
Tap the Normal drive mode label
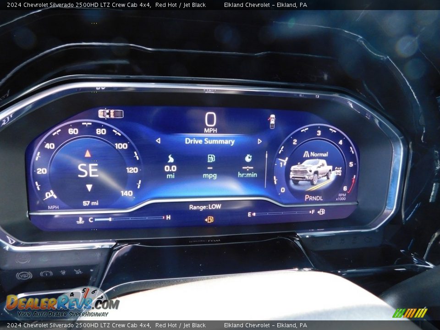[x=315, y=154]
